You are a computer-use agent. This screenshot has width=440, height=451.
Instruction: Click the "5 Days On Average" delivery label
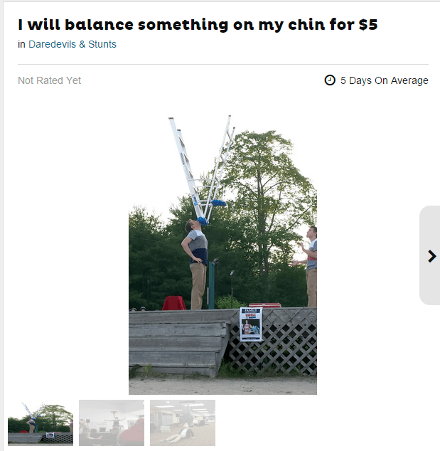[385, 80]
